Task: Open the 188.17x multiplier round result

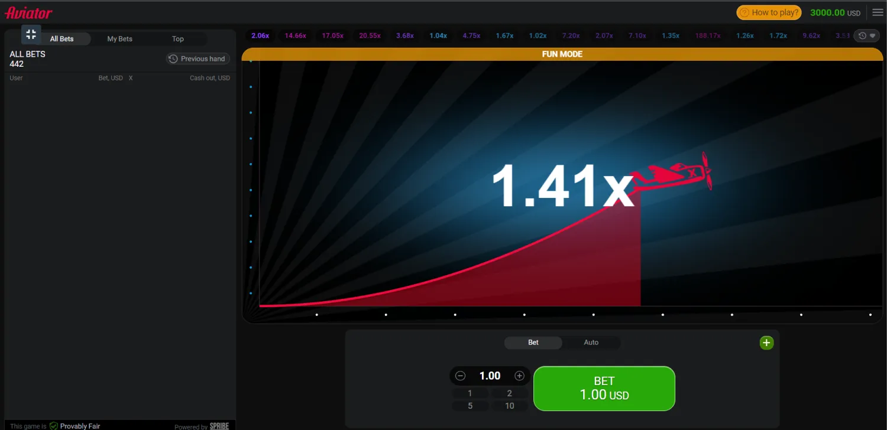Action: click(x=708, y=36)
